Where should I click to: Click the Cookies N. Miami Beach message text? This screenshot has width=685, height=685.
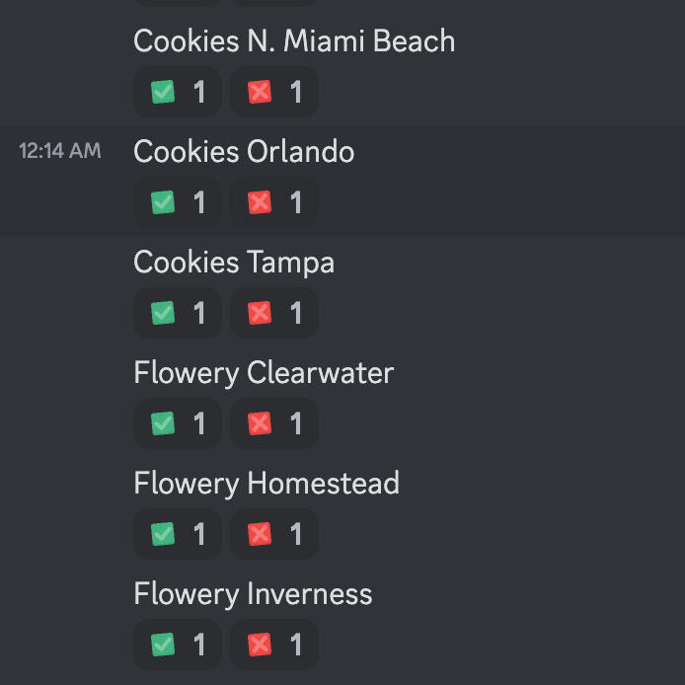pos(294,41)
